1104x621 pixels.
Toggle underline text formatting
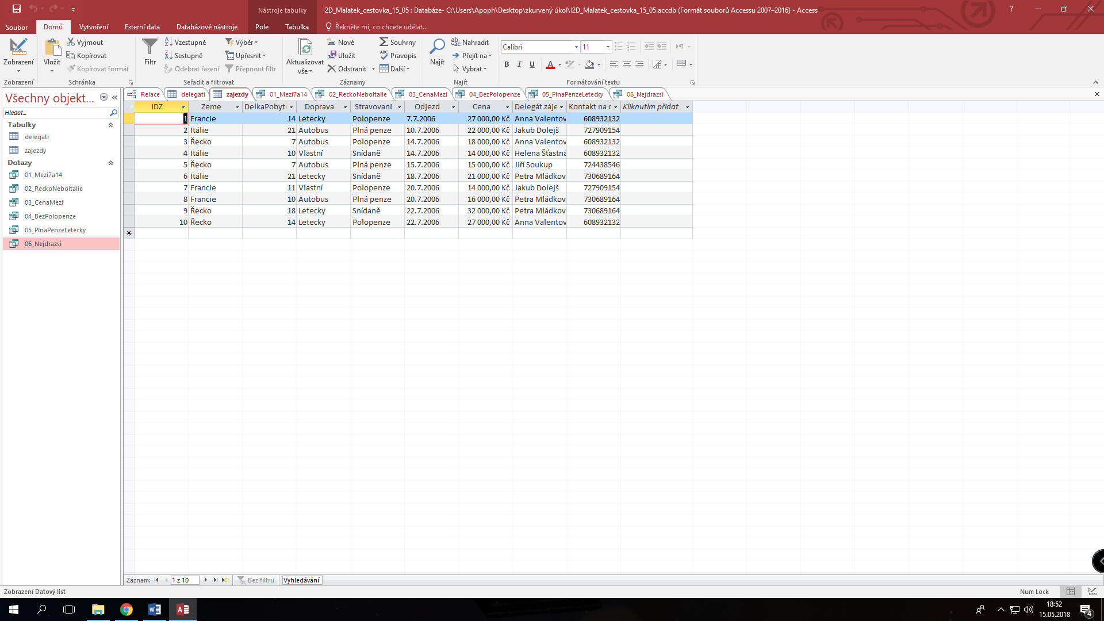(x=532, y=64)
